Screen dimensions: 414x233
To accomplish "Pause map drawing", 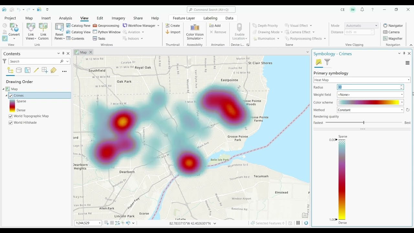I will point(298,223).
